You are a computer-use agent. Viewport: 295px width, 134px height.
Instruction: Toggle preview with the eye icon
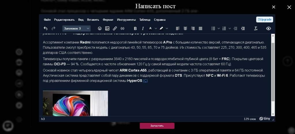268,28
